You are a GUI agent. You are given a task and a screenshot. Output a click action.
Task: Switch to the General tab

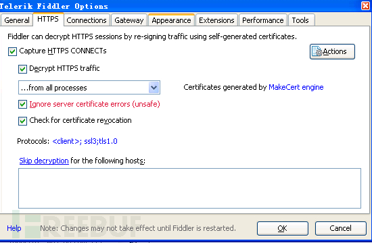coord(17,20)
